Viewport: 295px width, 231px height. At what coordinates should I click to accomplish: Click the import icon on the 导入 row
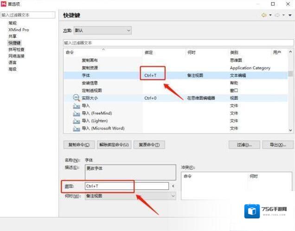click(76, 106)
